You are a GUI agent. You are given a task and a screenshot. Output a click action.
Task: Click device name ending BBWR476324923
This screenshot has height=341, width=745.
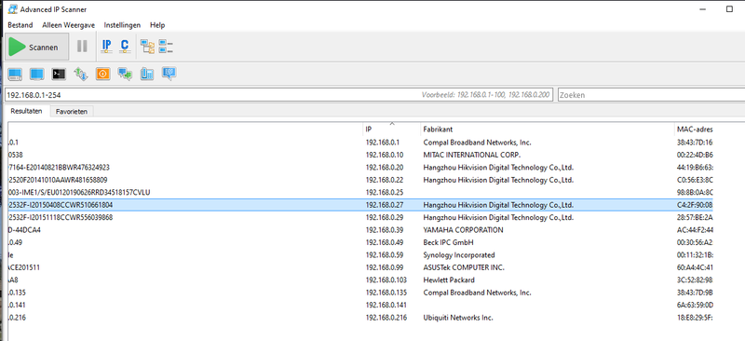click(59, 168)
